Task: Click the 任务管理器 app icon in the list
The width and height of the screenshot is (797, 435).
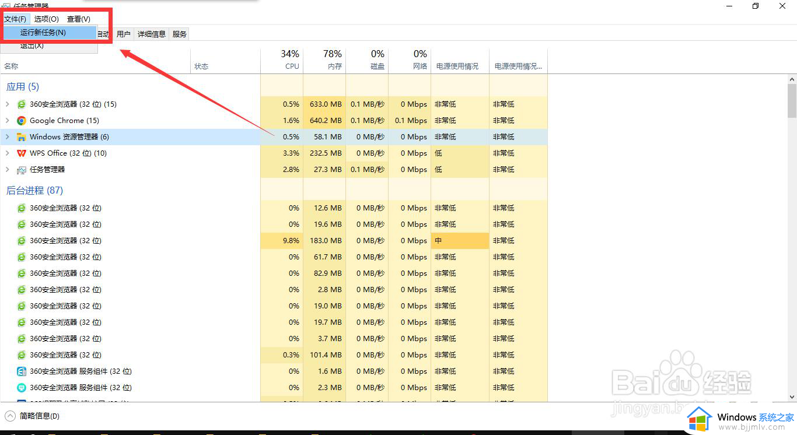Action: coord(22,170)
